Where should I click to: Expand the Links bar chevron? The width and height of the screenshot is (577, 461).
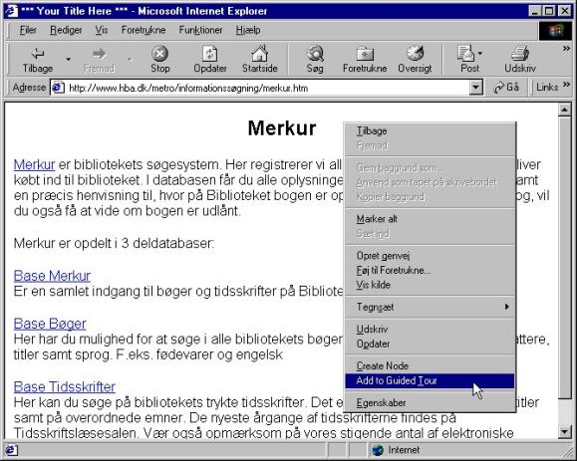click(x=566, y=85)
